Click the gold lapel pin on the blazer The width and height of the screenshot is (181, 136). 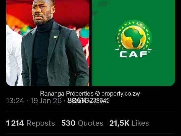click(55, 37)
